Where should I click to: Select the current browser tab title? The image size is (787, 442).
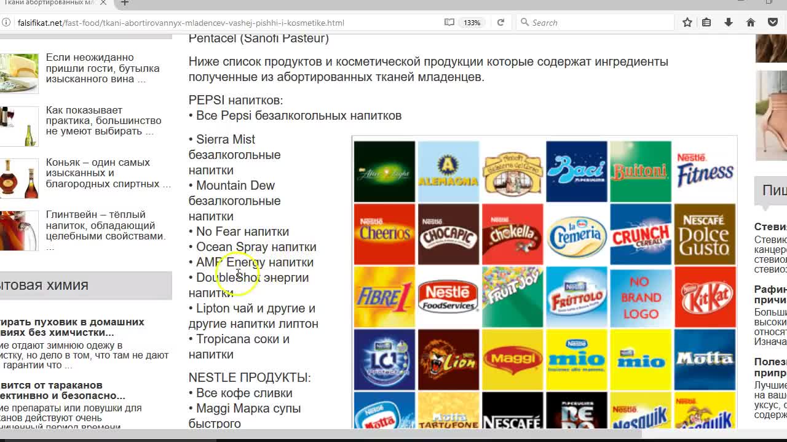coord(48,3)
